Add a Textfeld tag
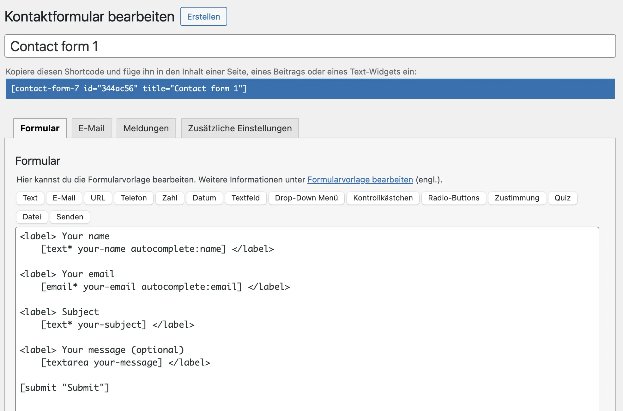This screenshot has width=623, height=411. click(245, 198)
